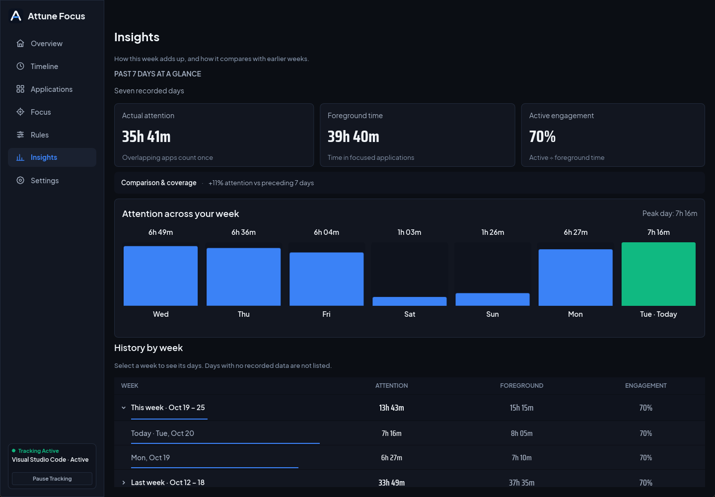
Task: Select the 'Mon, Oct 19' row
Action: 410,458
